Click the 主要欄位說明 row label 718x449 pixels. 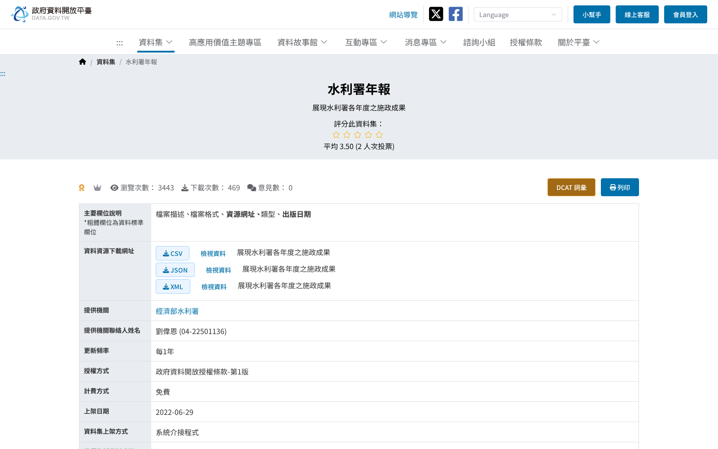coord(103,213)
